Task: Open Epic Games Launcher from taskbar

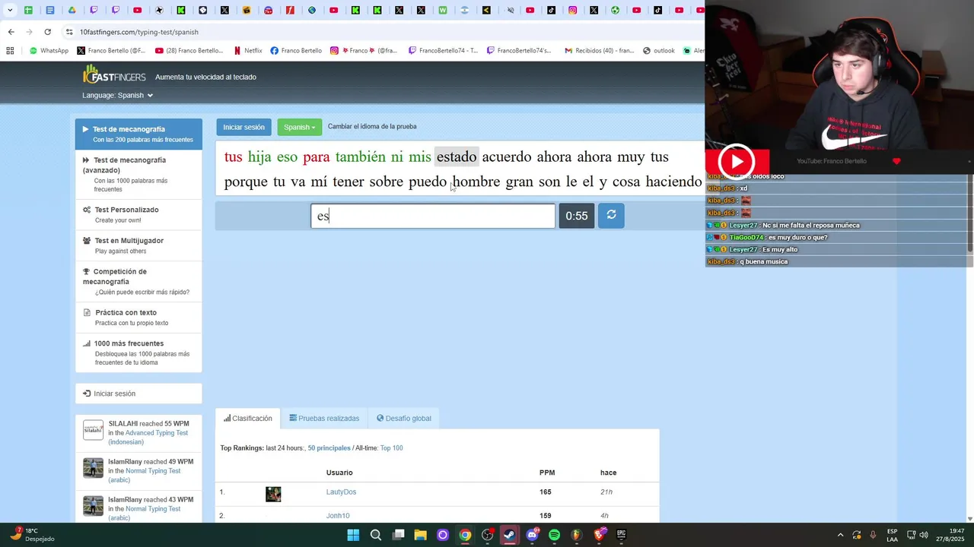Action: [622, 535]
